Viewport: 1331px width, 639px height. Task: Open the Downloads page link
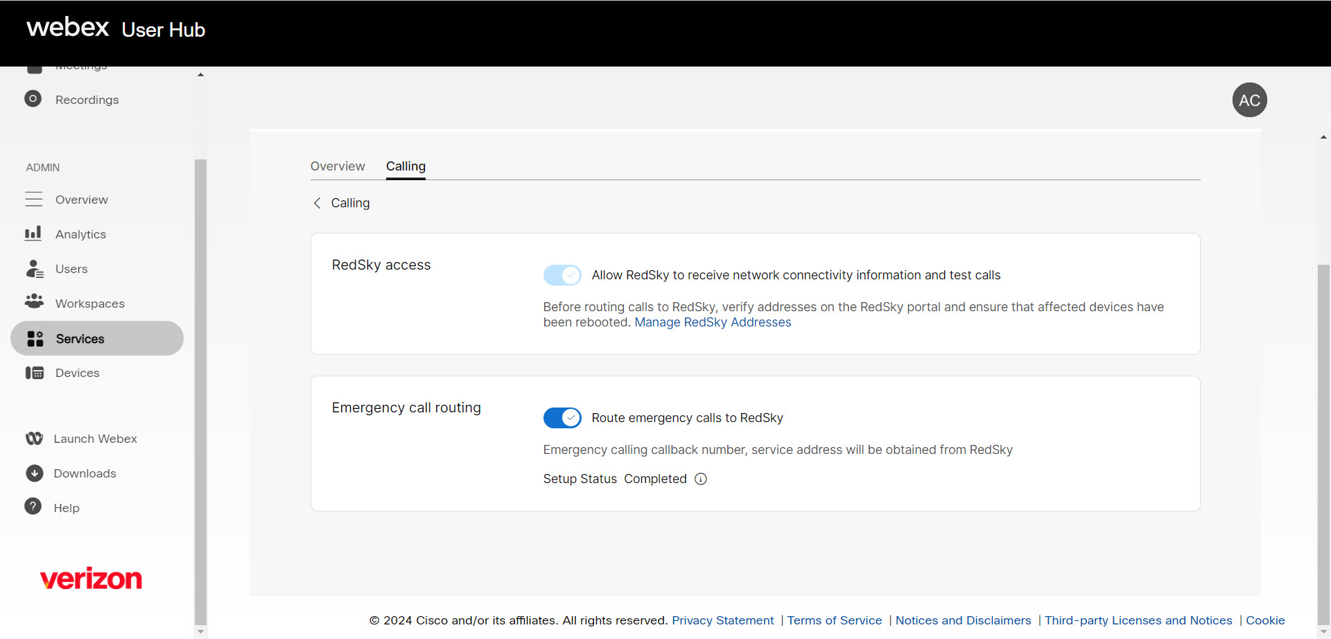point(85,473)
